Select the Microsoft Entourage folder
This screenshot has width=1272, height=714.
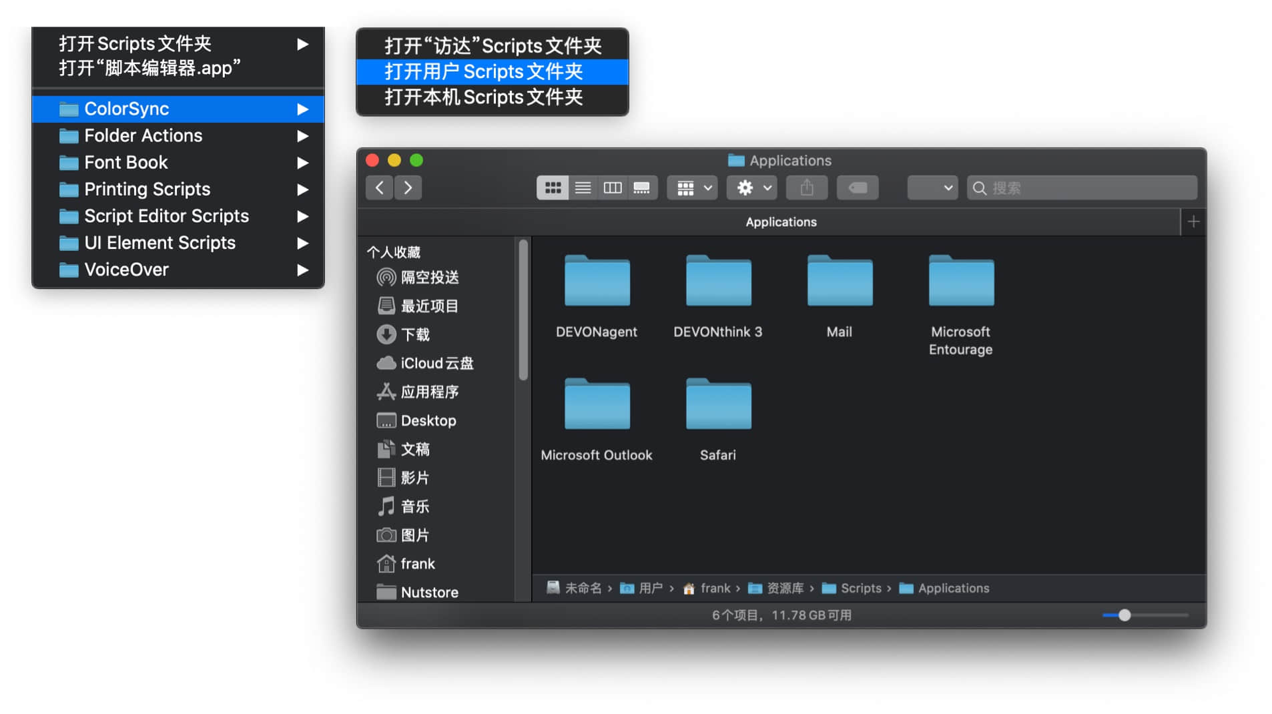point(961,305)
